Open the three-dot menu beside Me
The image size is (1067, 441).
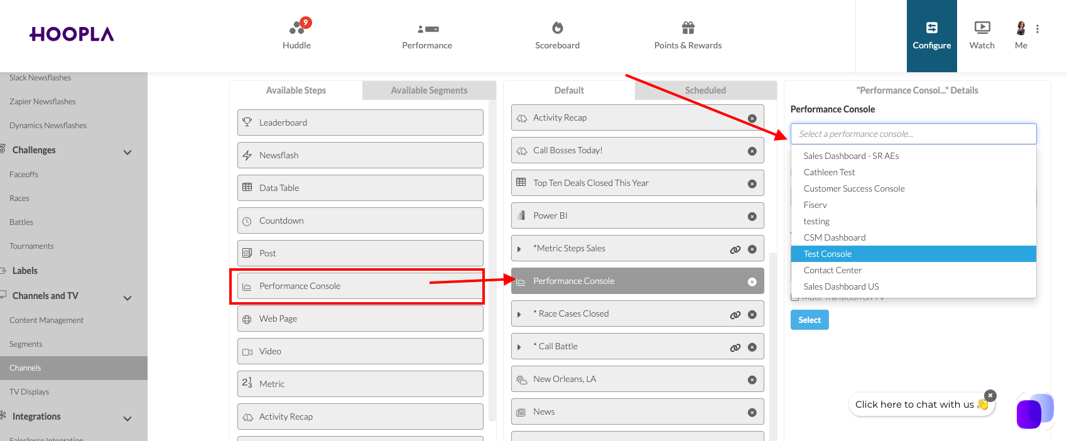[1037, 29]
